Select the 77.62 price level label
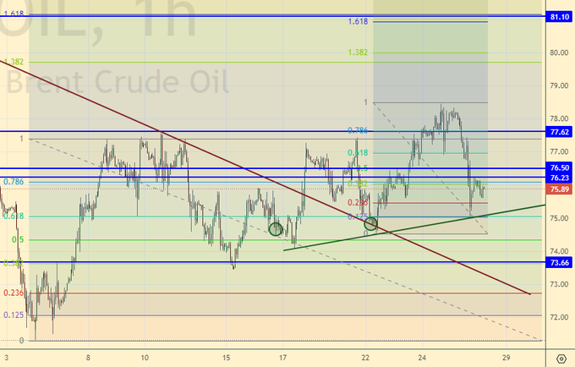This screenshot has width=575, height=367. coord(558,132)
